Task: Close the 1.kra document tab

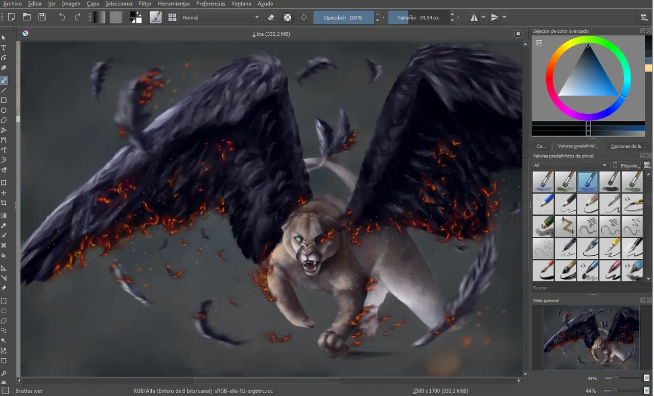Action: click(518, 34)
